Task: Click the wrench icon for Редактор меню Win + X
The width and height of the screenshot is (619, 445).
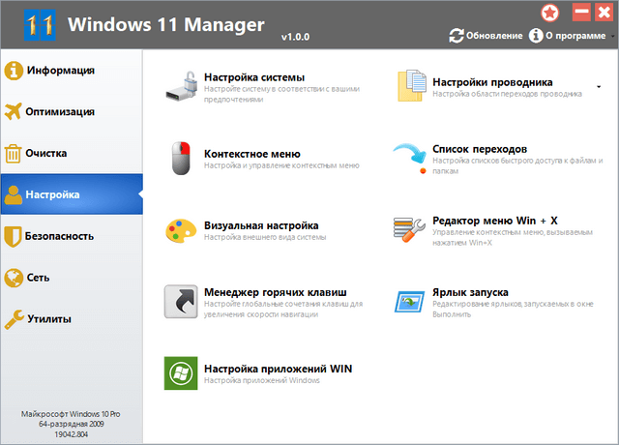Action: tap(410, 230)
